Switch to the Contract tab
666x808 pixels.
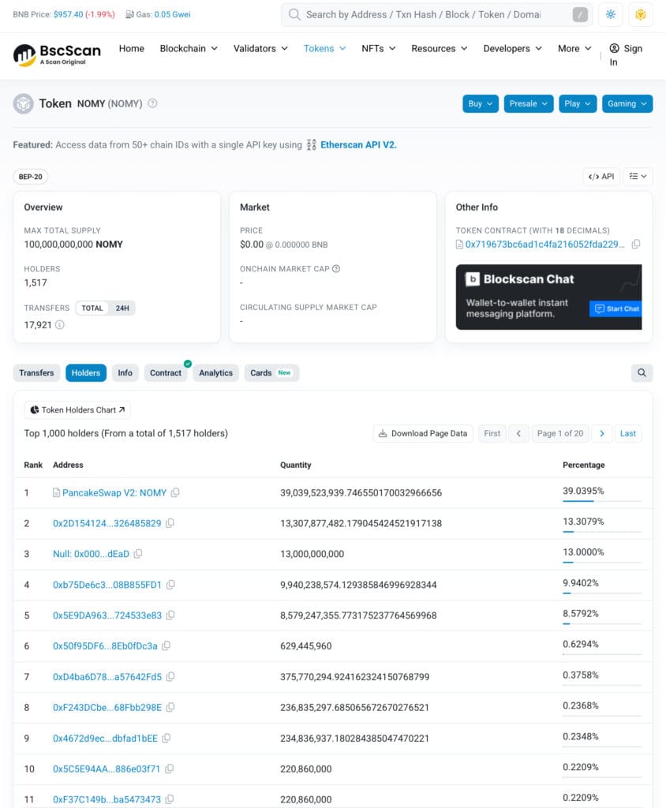pyautogui.click(x=165, y=372)
